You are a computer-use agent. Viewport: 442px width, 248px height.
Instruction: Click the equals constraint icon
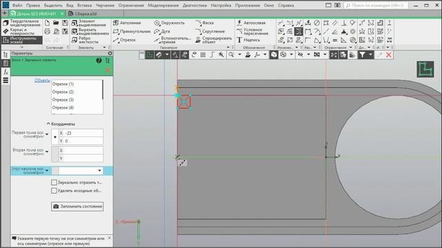coord(335,40)
